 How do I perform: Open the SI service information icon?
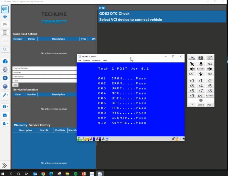(5, 78)
